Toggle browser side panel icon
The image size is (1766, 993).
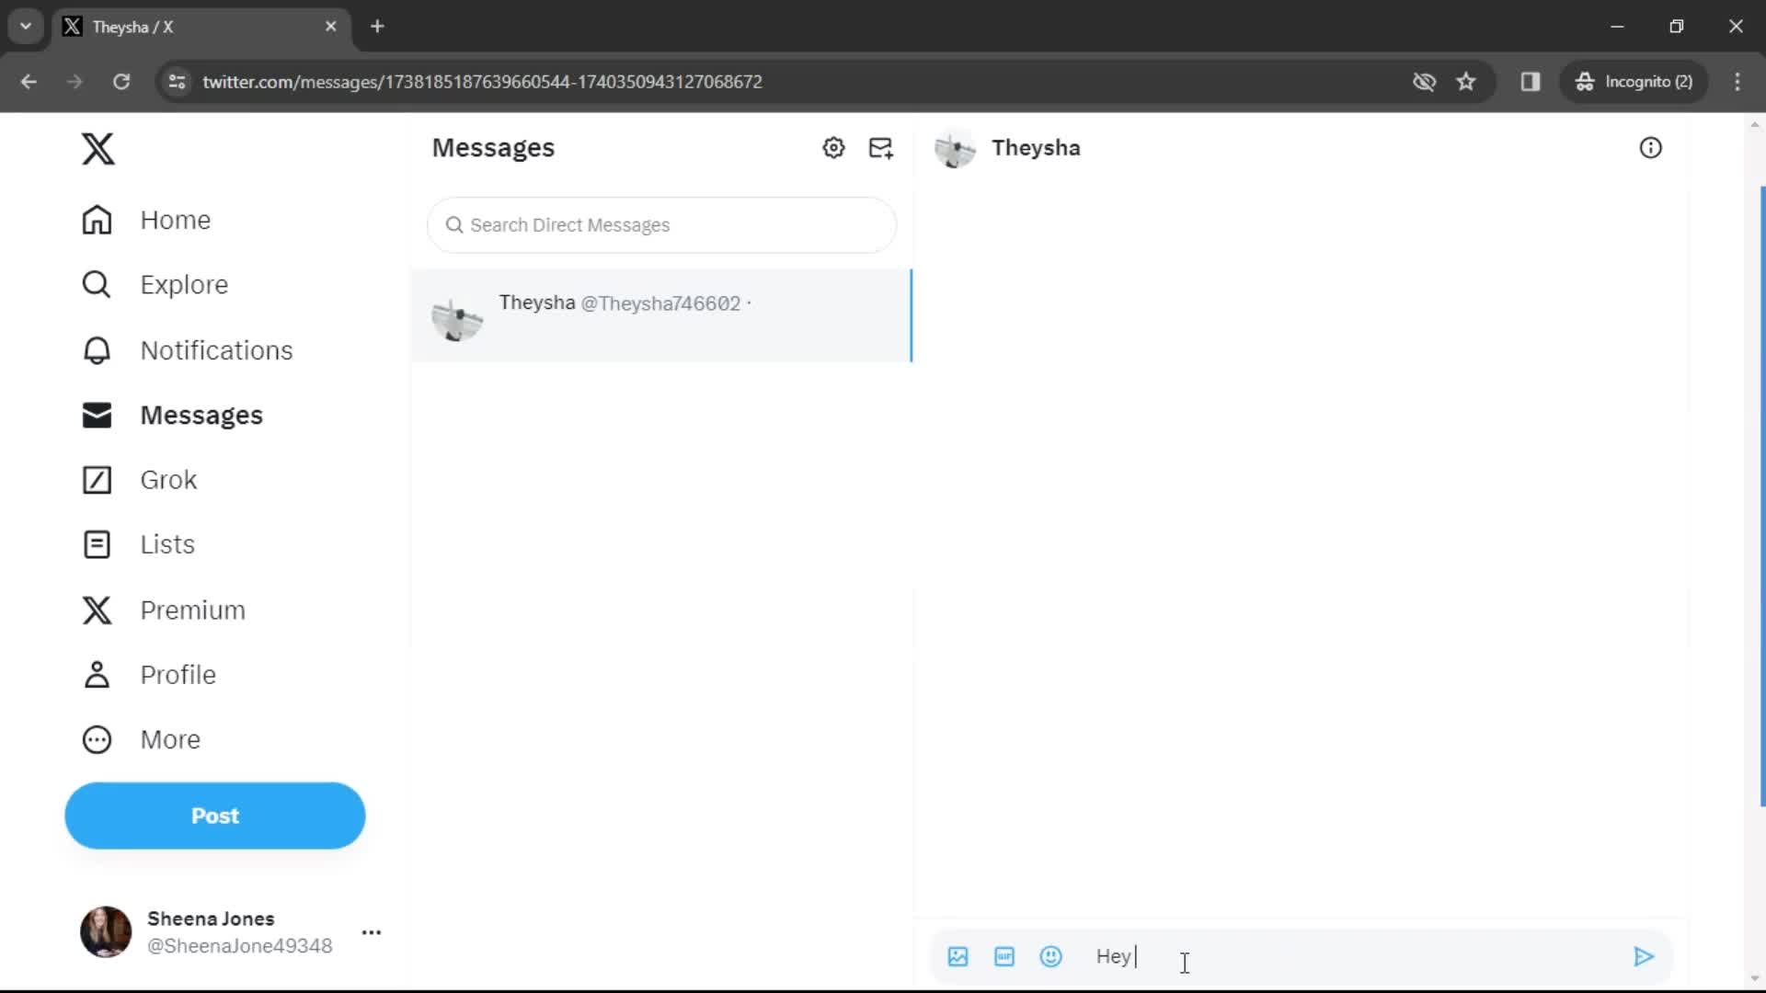[x=1531, y=82]
